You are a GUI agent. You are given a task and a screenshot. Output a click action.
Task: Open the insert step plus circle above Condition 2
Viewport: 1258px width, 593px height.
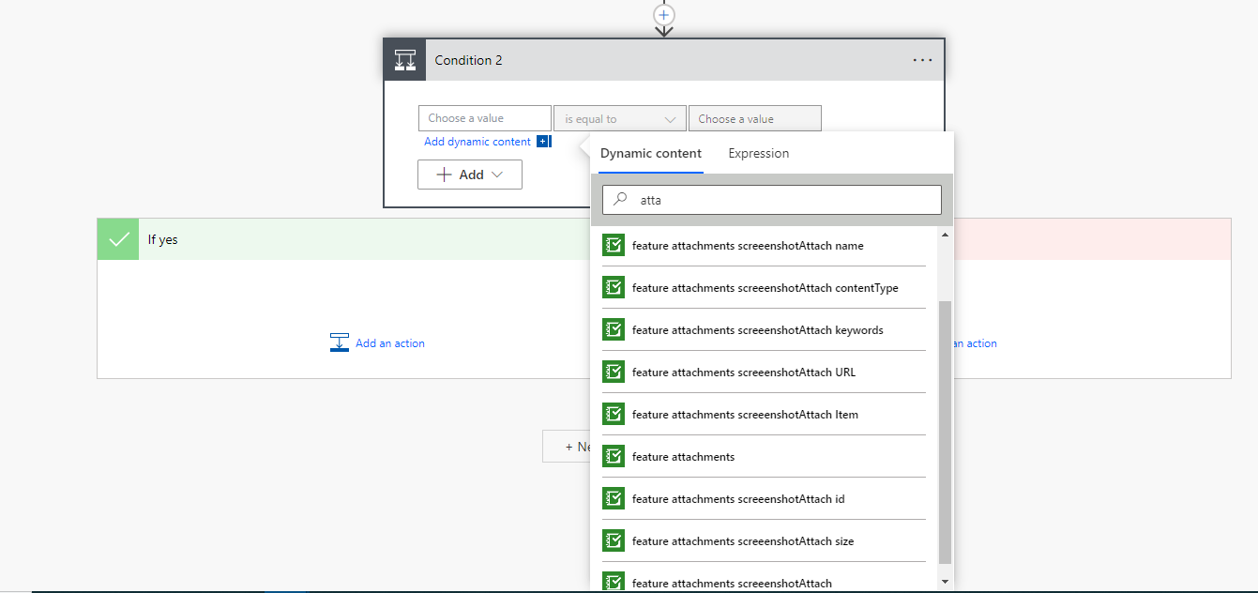[663, 15]
